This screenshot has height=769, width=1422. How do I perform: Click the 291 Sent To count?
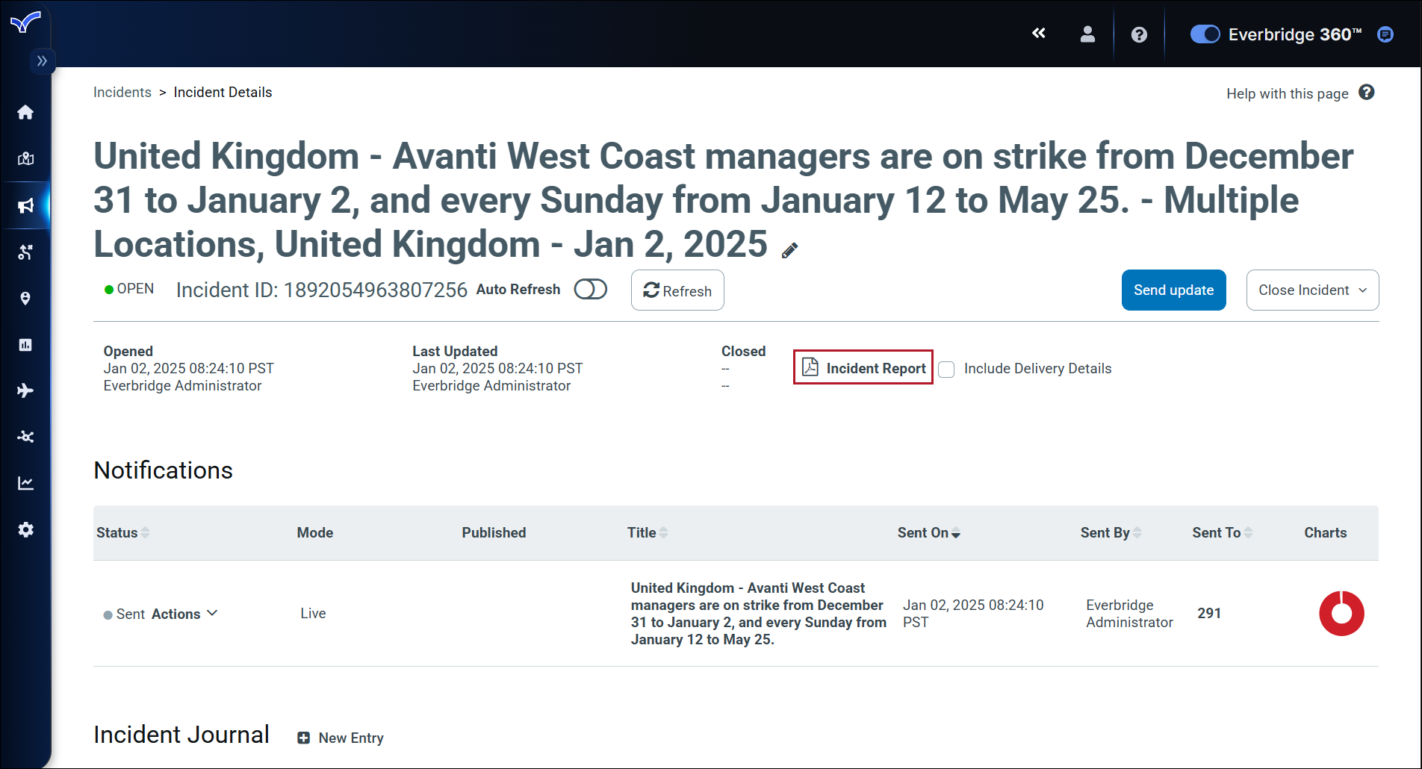1209,613
